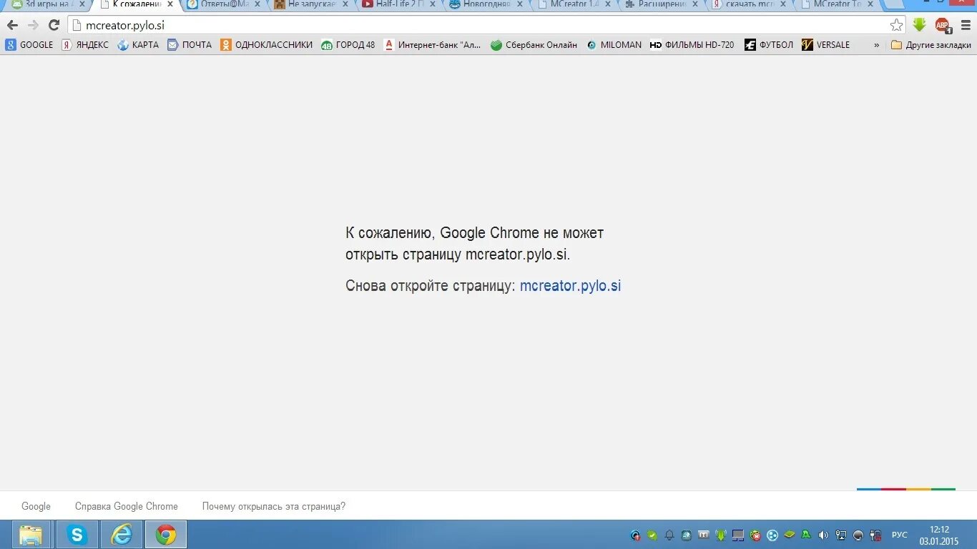The width and height of the screenshot is (977, 549).
Task: Open the volume speaker tray icon
Action: [x=823, y=535]
